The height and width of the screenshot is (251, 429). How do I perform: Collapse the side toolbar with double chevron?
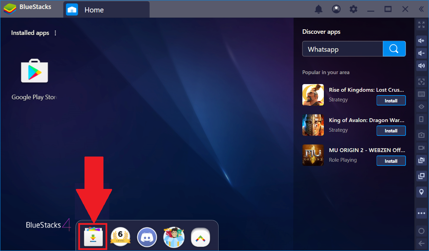point(421,9)
